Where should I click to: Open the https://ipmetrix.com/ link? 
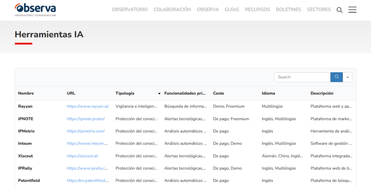click(x=86, y=131)
